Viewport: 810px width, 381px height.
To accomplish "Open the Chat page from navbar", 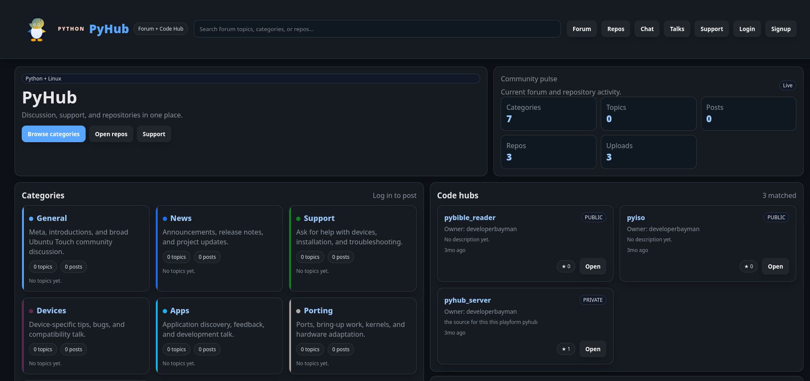I will click(x=646, y=29).
